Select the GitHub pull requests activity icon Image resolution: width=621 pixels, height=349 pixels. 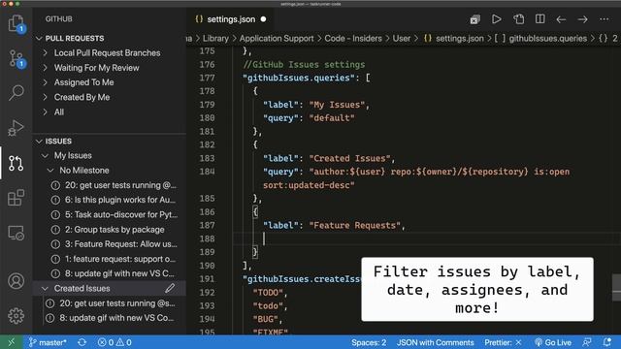pos(16,163)
